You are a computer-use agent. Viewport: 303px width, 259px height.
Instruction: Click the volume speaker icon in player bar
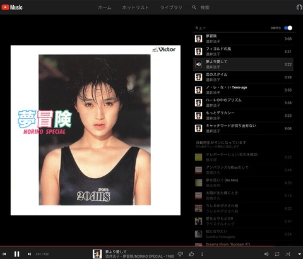266,254
